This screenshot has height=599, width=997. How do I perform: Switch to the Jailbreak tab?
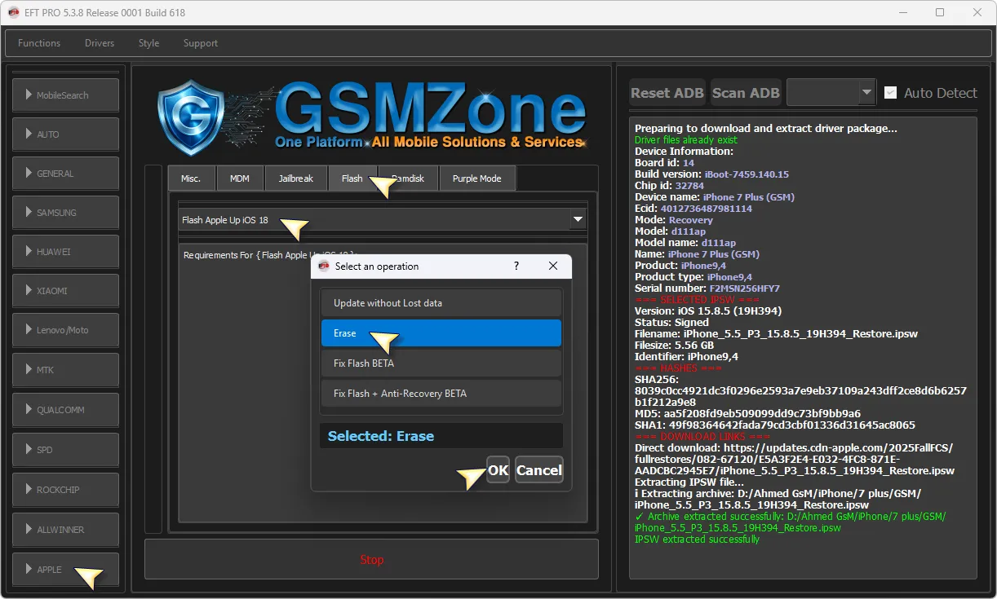[x=295, y=178]
